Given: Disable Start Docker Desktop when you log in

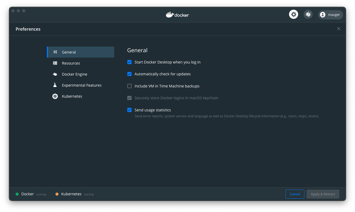Looking at the screenshot, I should coord(130,62).
